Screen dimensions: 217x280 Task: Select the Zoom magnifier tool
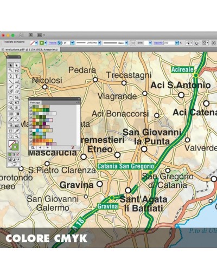[17, 136]
